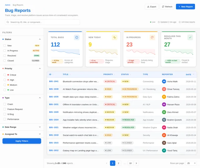Screen dimensions: 200x168
Task: Click the In Progress clock icon
Action: click(x=152, y=37)
